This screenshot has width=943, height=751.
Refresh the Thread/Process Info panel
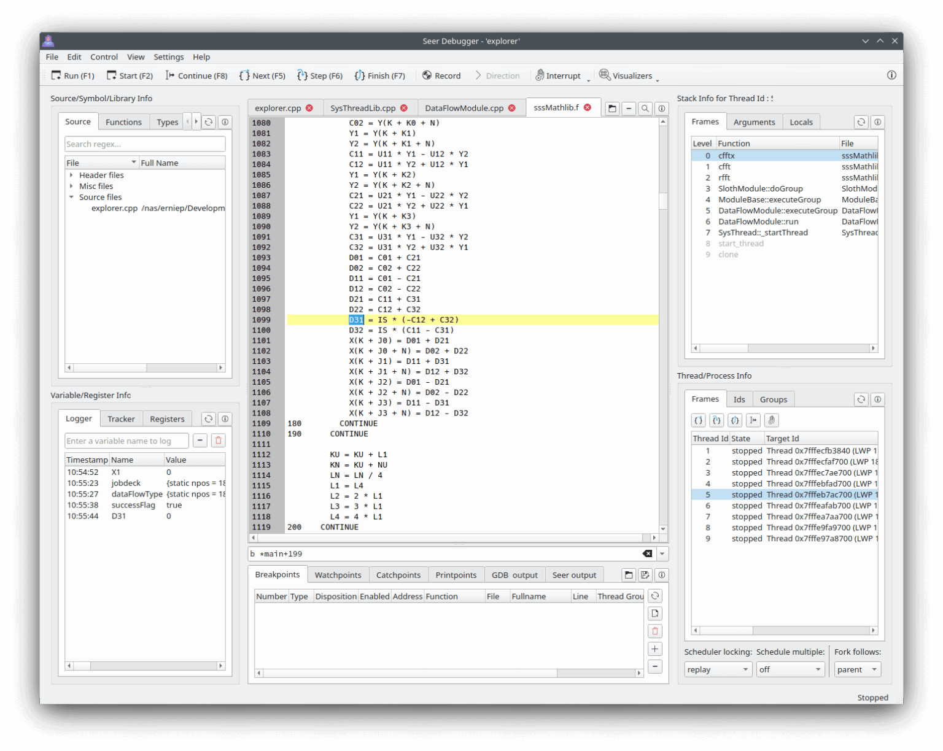coord(861,399)
